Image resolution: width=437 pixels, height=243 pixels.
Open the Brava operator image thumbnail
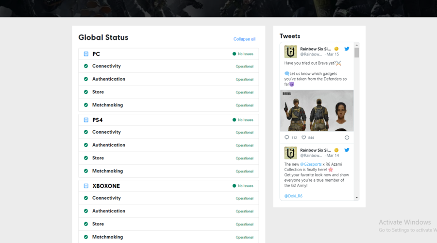317,110
